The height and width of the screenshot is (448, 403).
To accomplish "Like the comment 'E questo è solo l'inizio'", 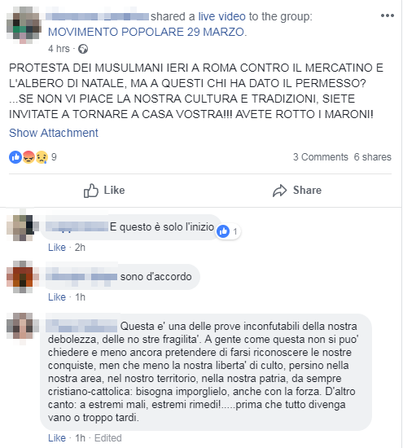I will [57, 248].
